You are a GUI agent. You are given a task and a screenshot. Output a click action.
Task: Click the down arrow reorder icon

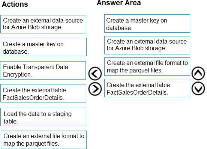[x=198, y=88]
